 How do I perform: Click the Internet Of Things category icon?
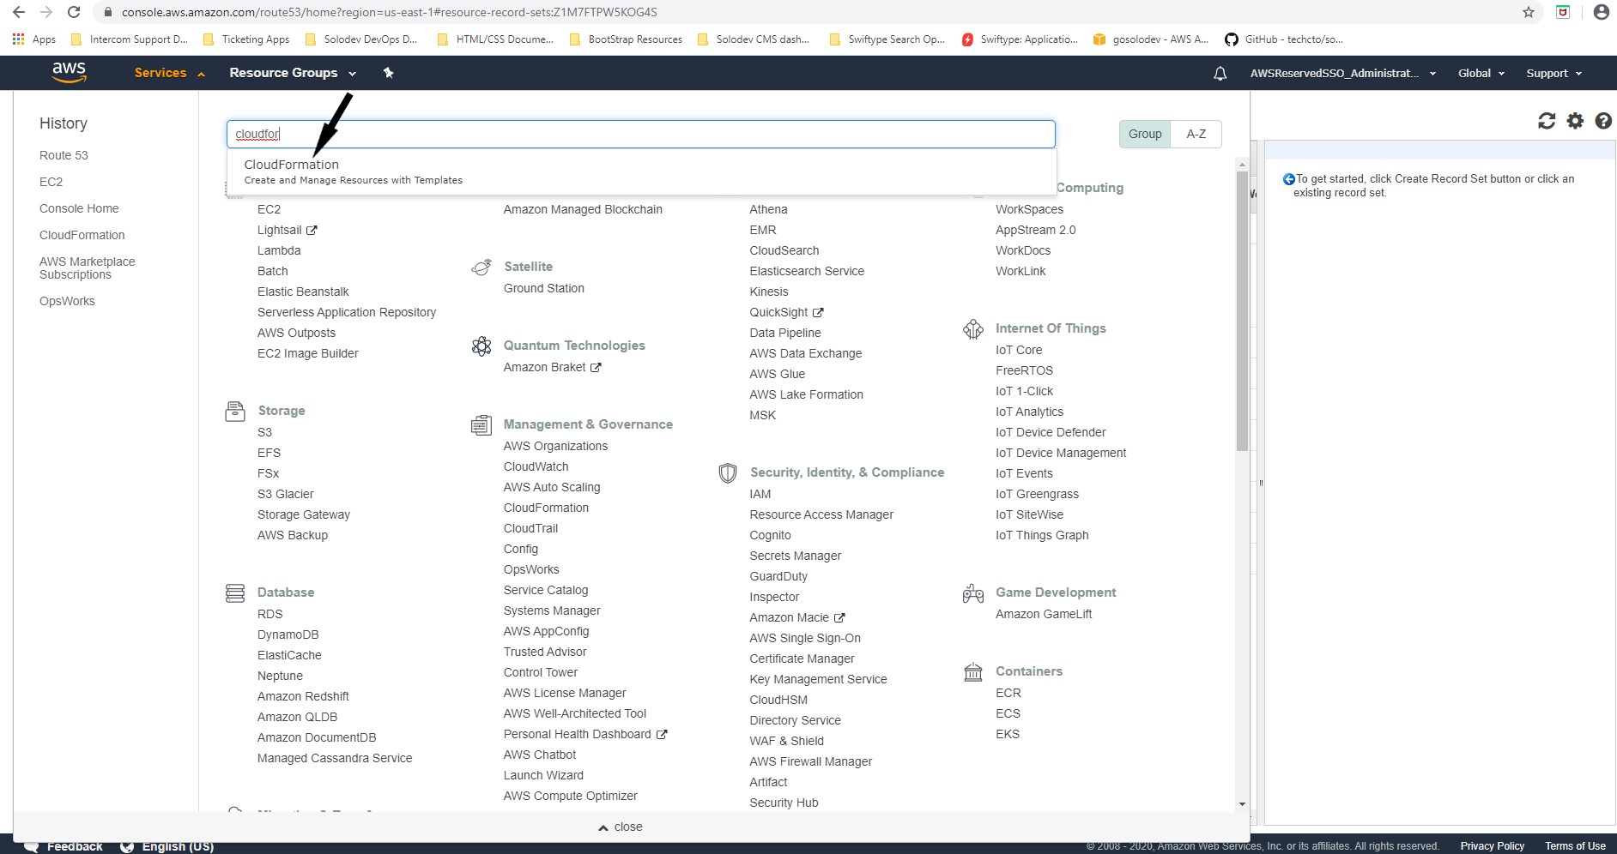[973, 329]
